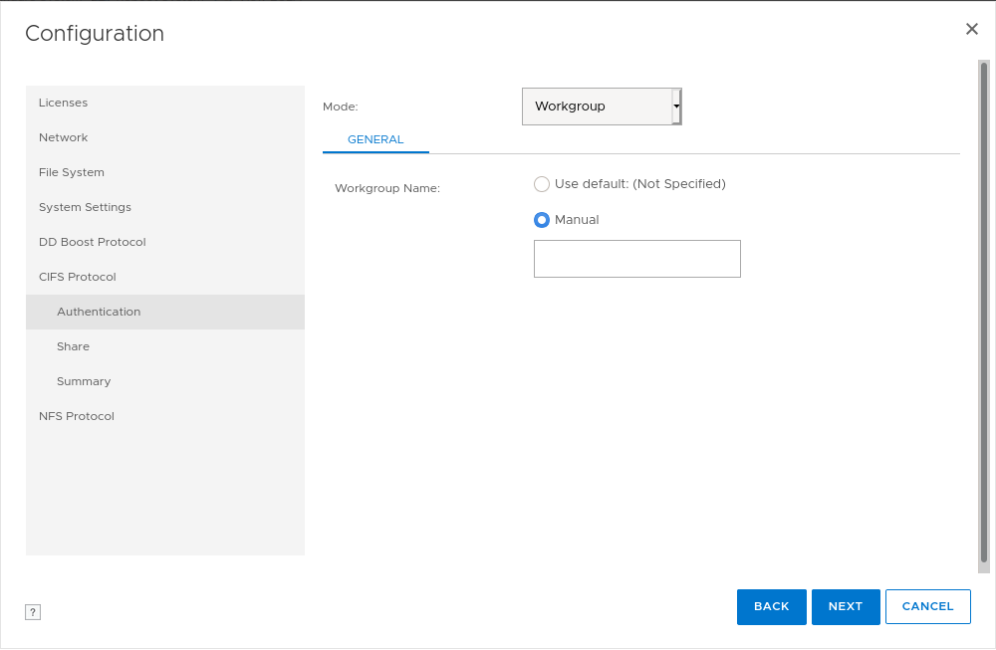Select NFS Protocol in the sidebar
The image size is (996, 650).
tap(76, 416)
